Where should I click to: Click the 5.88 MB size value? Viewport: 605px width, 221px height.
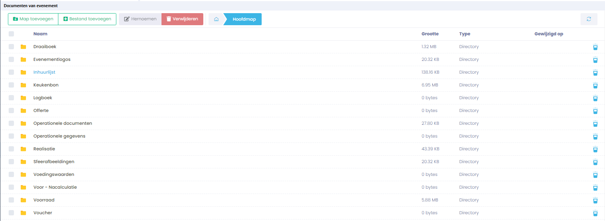pos(430,200)
